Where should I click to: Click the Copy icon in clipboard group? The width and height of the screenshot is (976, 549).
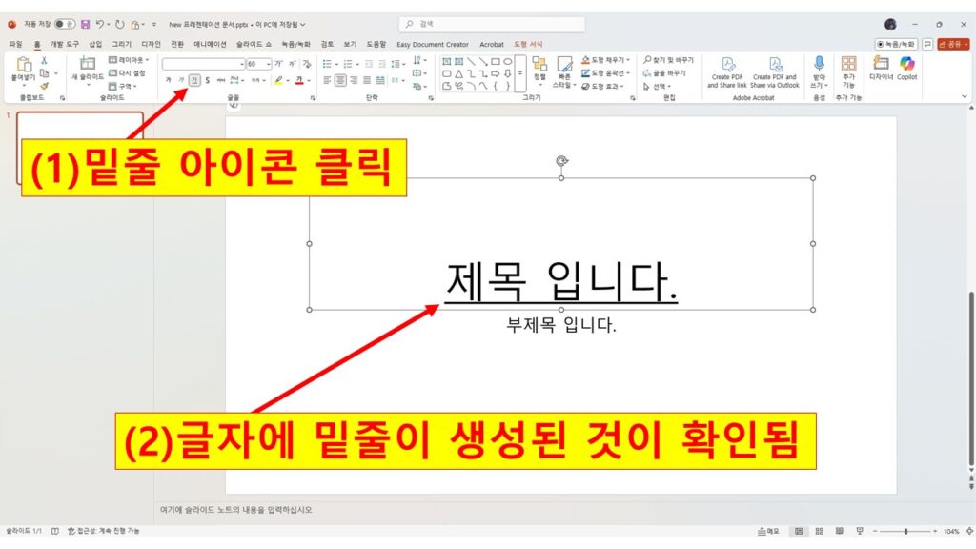click(44, 72)
